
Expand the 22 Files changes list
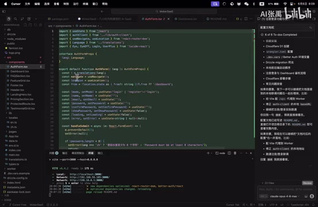click(268, 183)
